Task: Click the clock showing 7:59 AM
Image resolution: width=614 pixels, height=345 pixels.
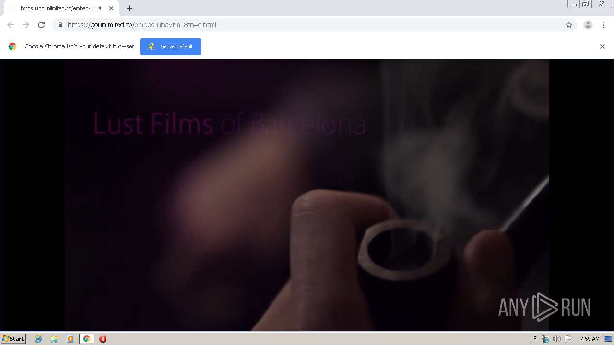Action: [x=590, y=339]
